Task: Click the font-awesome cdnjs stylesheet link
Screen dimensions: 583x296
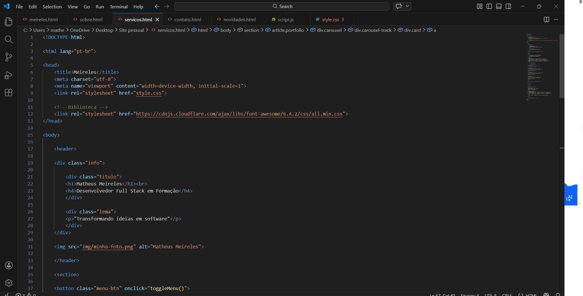Action: point(239,114)
